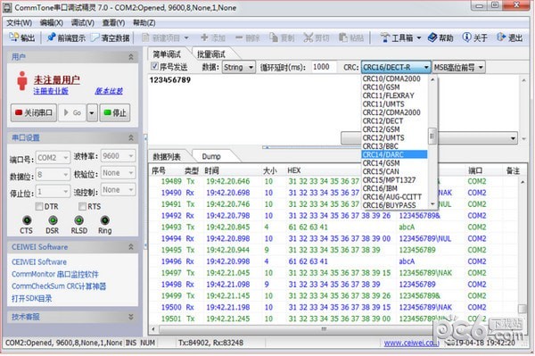Viewport: 535px width, 356px height.
Task: Switch to the 简单调试 tab
Action: click(x=167, y=54)
